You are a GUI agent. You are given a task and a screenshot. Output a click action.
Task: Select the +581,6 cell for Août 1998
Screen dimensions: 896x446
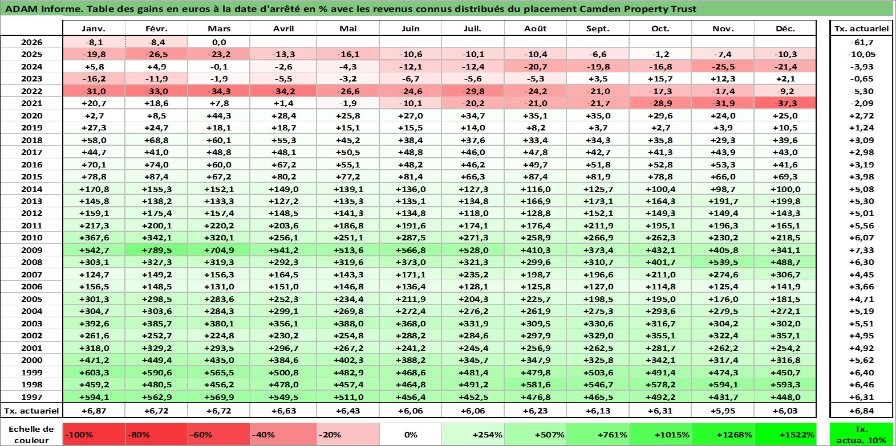point(536,384)
